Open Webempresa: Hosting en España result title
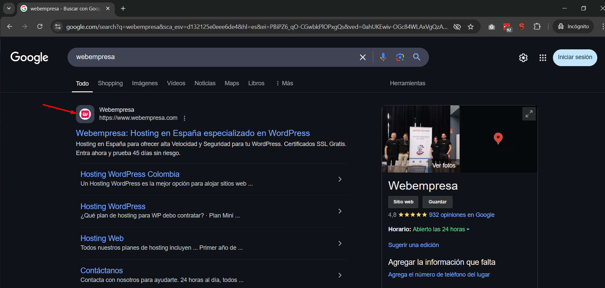The width and height of the screenshot is (605, 288). [193, 133]
